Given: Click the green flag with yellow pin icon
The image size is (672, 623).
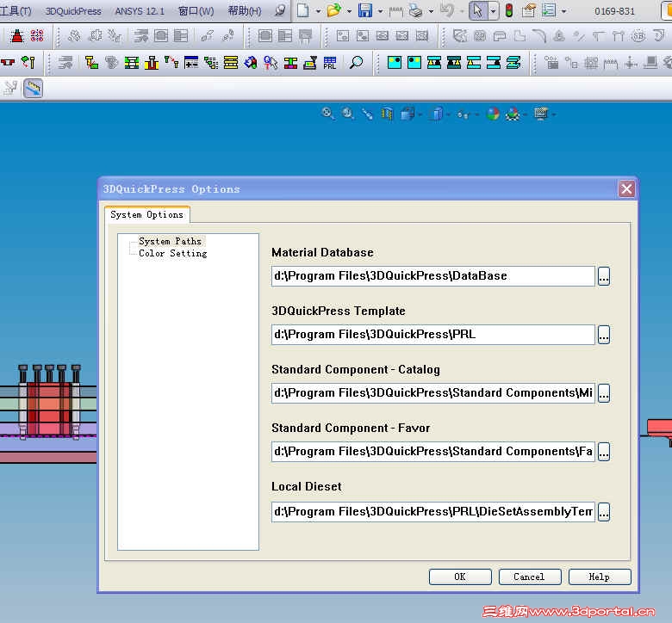Looking at the screenshot, I should click(28, 63).
